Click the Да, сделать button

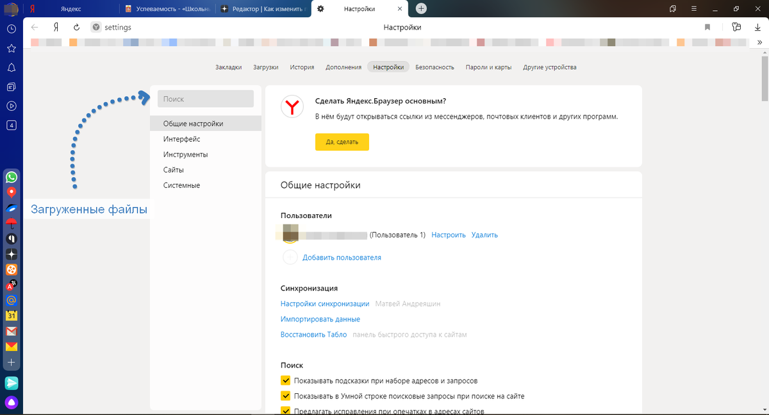pyautogui.click(x=342, y=142)
